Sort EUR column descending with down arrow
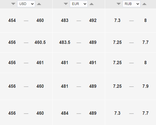 (x=66, y=4)
